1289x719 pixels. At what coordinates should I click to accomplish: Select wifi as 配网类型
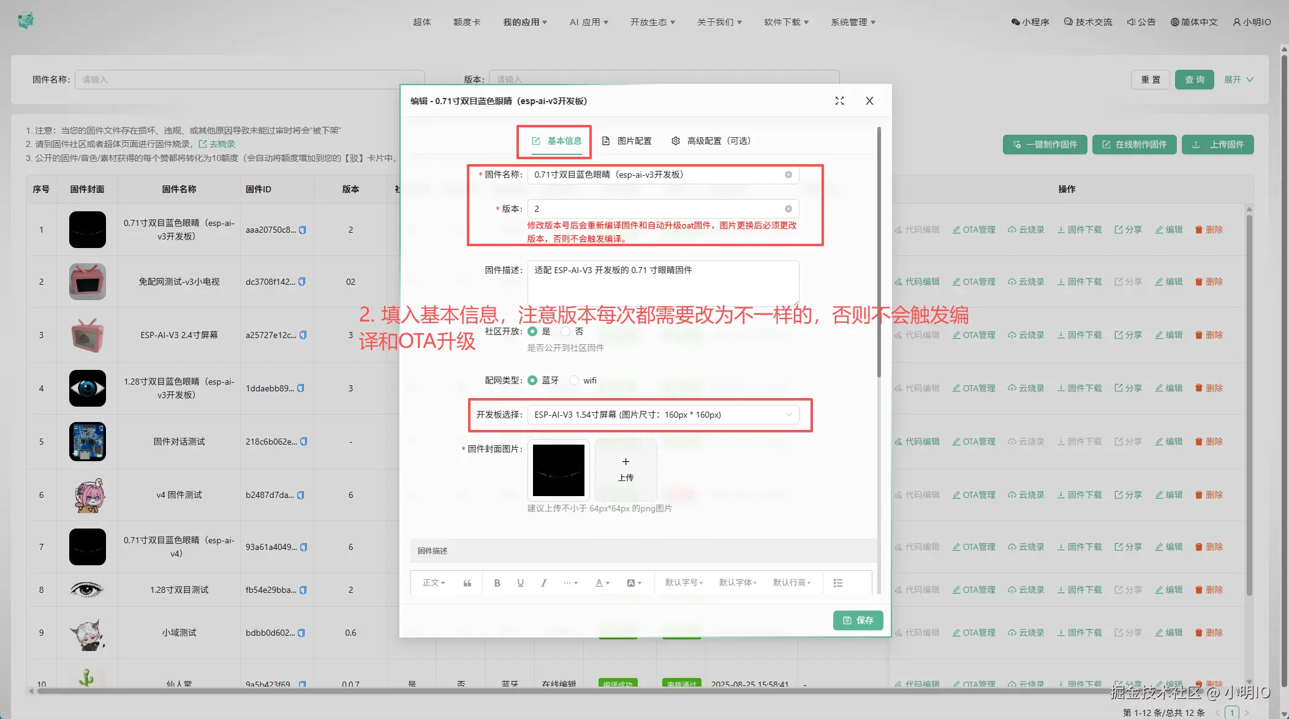[x=574, y=380]
